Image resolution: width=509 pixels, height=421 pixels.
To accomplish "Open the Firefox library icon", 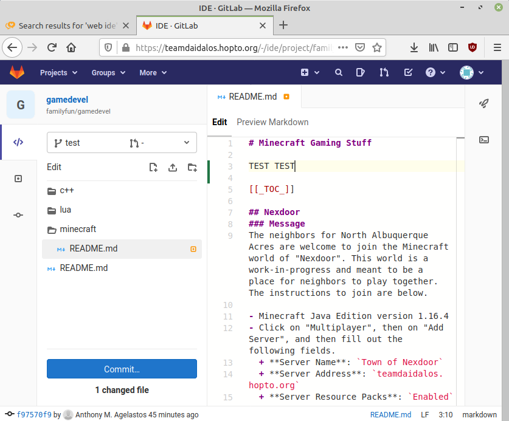I will pyautogui.click(x=434, y=47).
